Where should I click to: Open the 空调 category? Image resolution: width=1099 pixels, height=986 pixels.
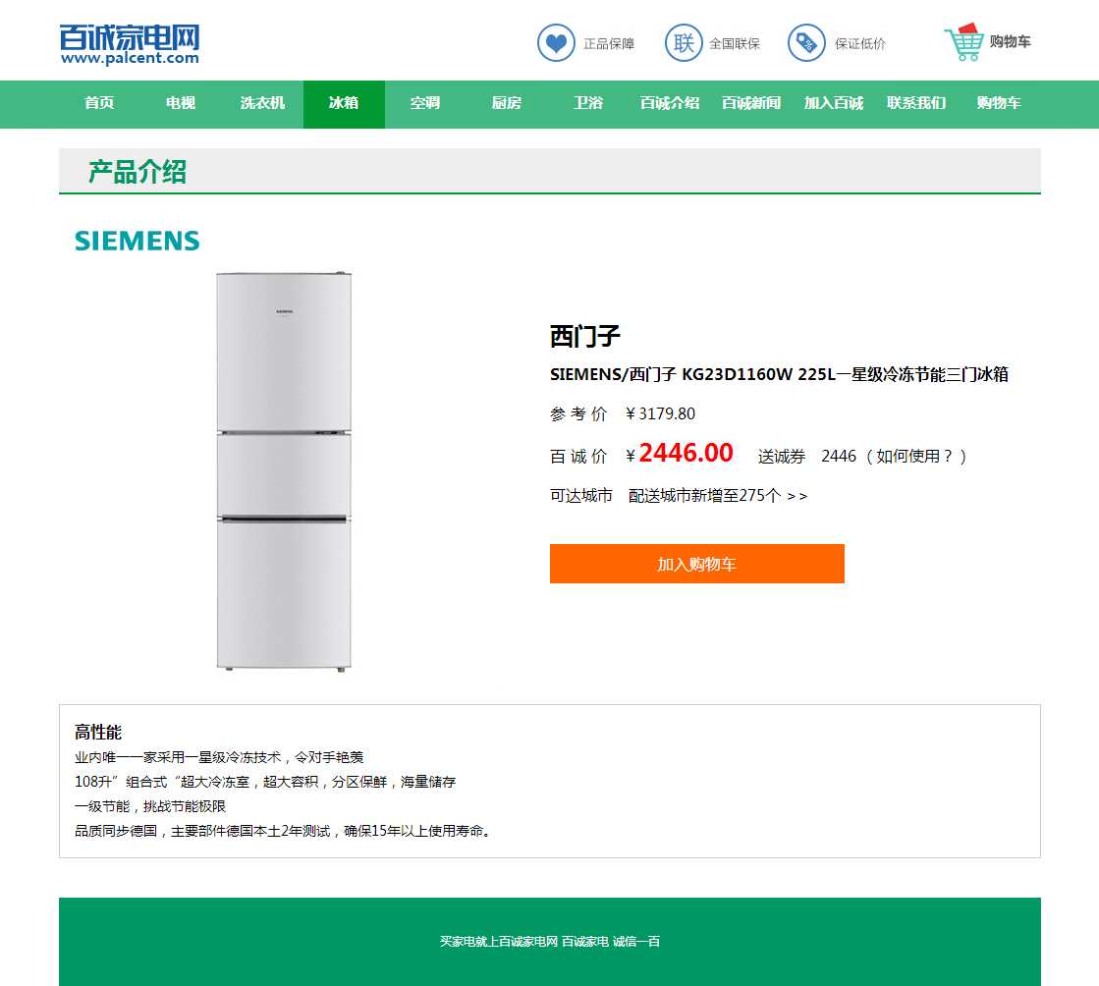pos(425,103)
